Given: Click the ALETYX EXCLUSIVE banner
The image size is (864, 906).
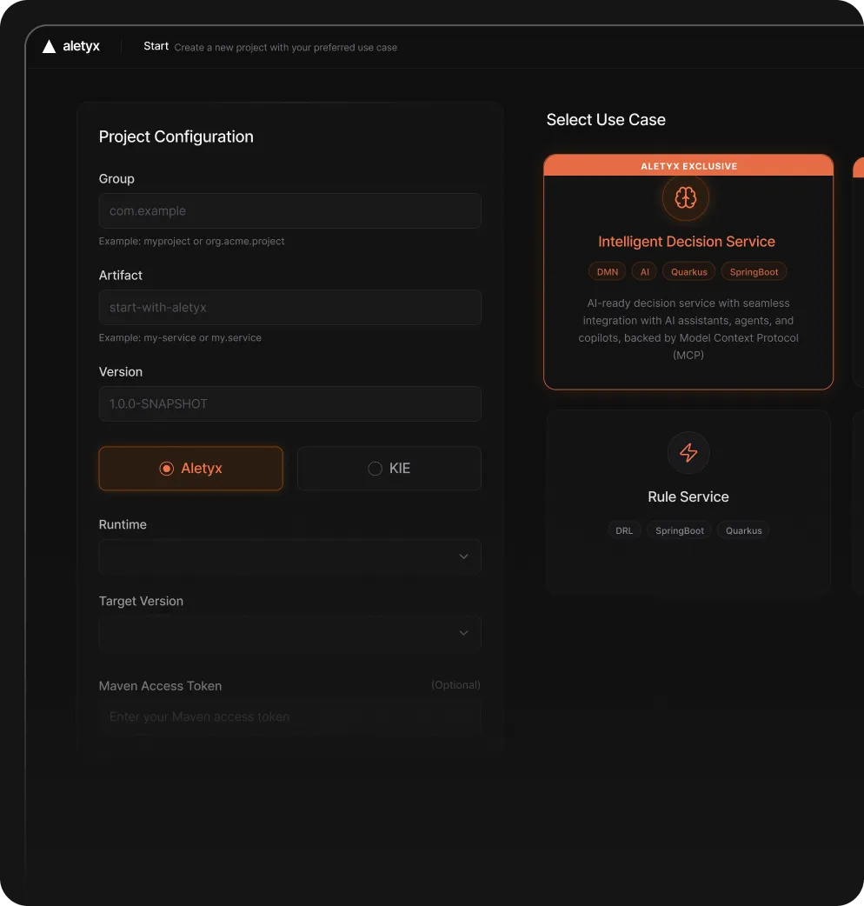Looking at the screenshot, I should (688, 165).
